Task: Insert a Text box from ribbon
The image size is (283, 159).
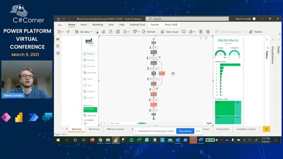Action: click(184, 32)
